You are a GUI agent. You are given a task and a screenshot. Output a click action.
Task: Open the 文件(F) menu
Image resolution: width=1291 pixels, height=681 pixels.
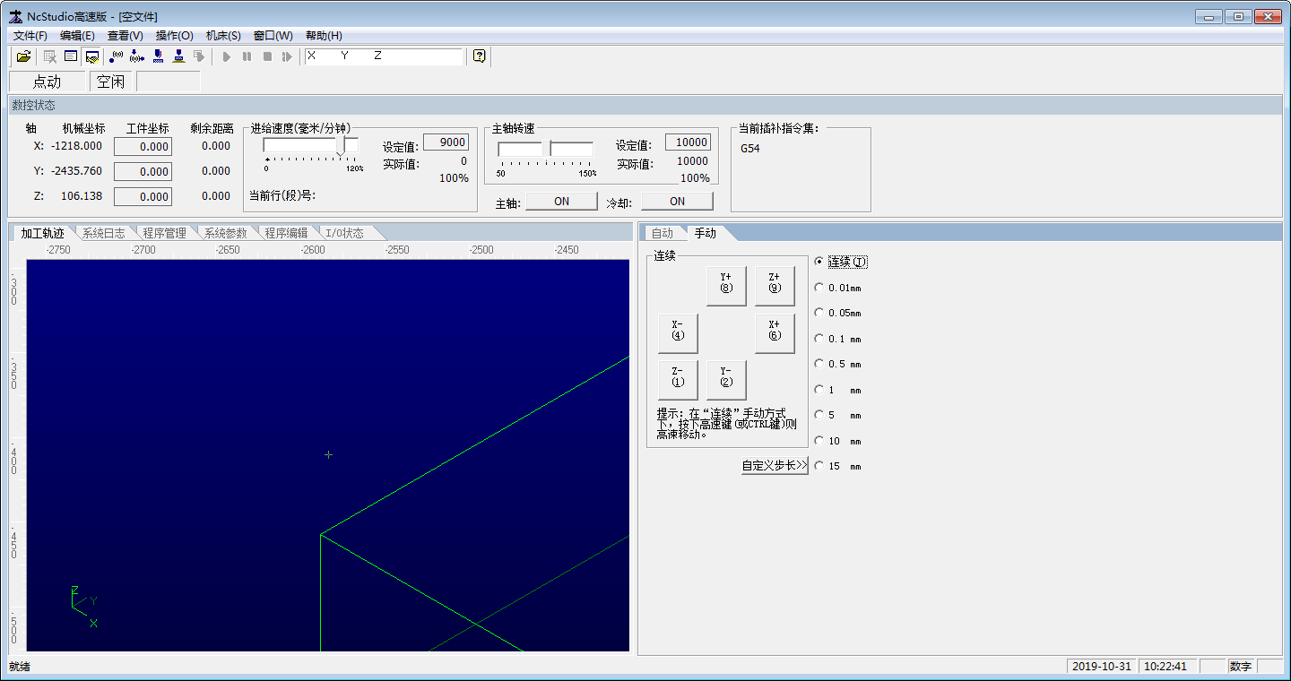30,36
